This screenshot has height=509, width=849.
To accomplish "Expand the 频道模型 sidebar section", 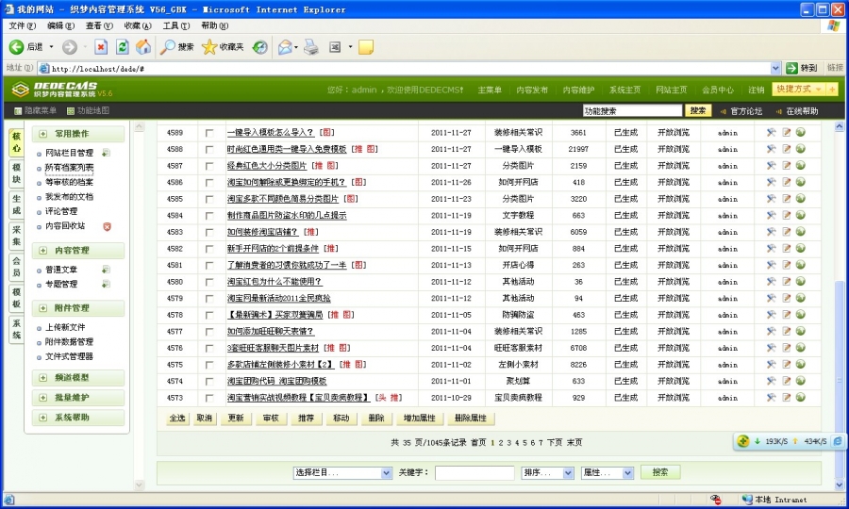I will tap(42, 378).
